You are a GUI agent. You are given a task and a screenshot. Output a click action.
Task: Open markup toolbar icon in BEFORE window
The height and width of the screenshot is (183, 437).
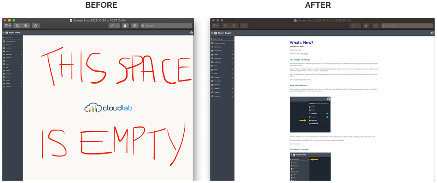(135, 26)
